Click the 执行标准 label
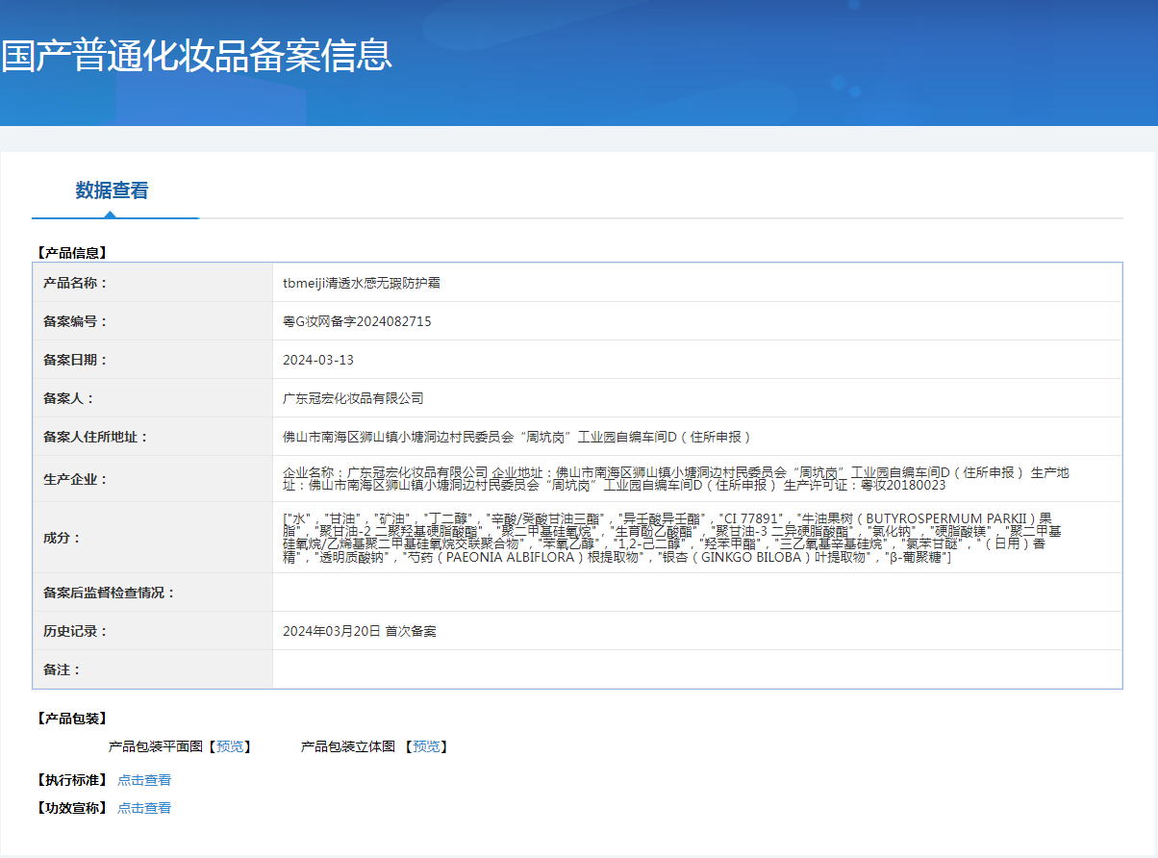 coord(72,780)
